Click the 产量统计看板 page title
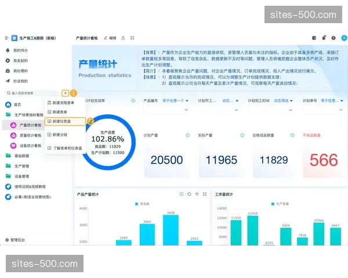 [x=87, y=38]
